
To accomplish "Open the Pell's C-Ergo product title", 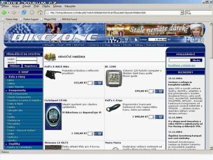I will click(114, 100).
